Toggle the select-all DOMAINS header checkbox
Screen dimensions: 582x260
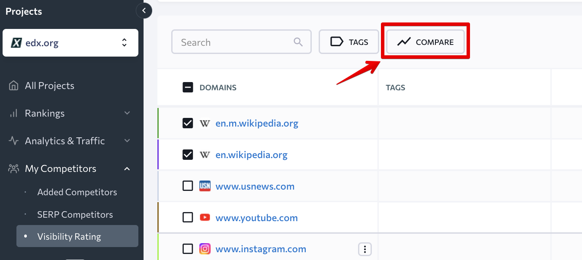pyautogui.click(x=188, y=88)
